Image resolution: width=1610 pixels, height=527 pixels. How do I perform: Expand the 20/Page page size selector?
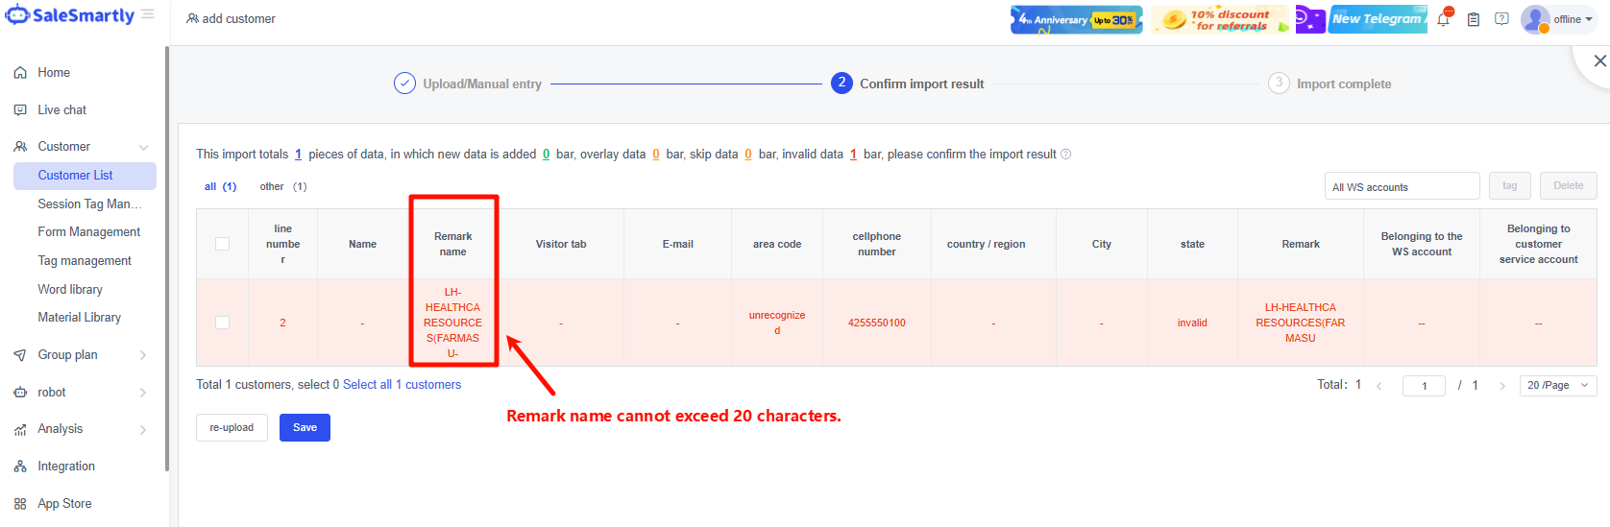pos(1557,385)
